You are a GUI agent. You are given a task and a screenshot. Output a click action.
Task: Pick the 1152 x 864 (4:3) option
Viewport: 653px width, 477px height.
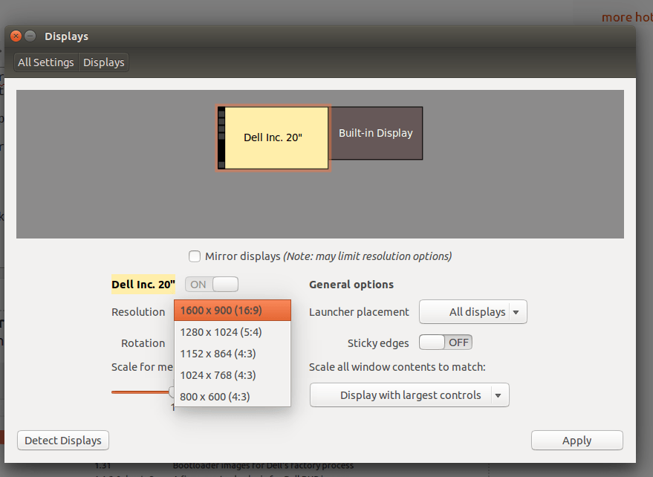[232, 354]
